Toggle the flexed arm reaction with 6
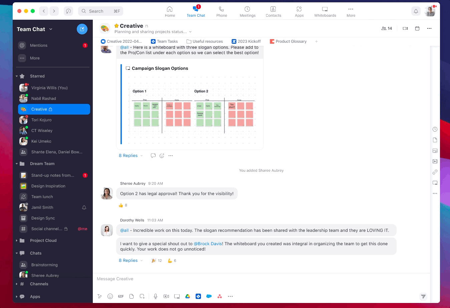 coord(172,261)
